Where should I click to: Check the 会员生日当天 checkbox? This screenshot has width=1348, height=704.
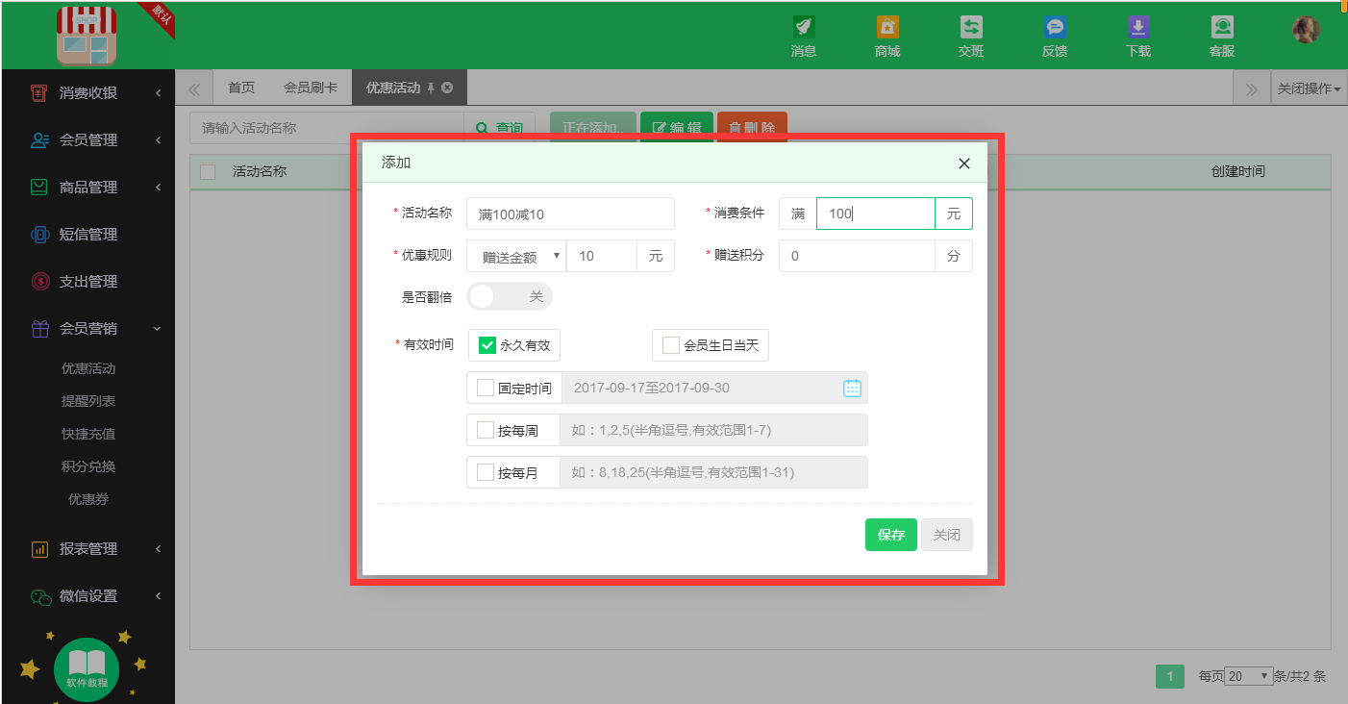[671, 345]
